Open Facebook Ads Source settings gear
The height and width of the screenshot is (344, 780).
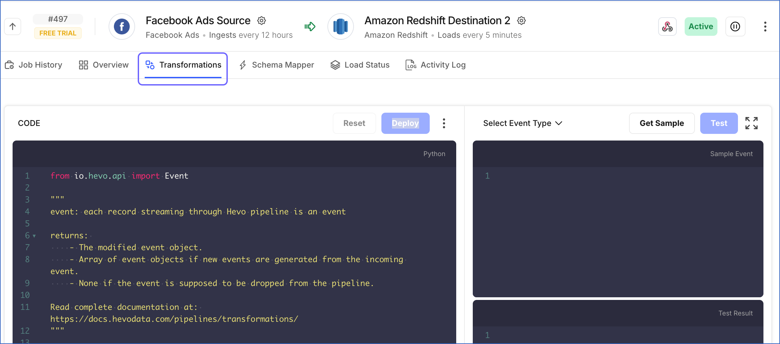tap(262, 21)
